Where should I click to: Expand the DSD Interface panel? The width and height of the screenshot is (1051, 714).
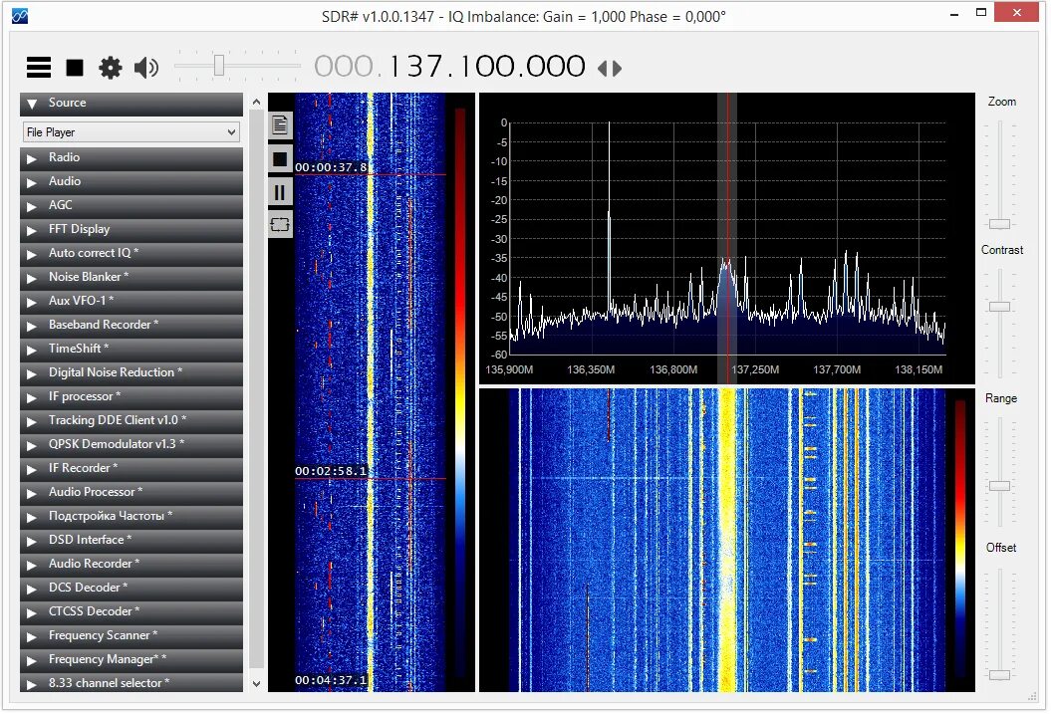[131, 541]
